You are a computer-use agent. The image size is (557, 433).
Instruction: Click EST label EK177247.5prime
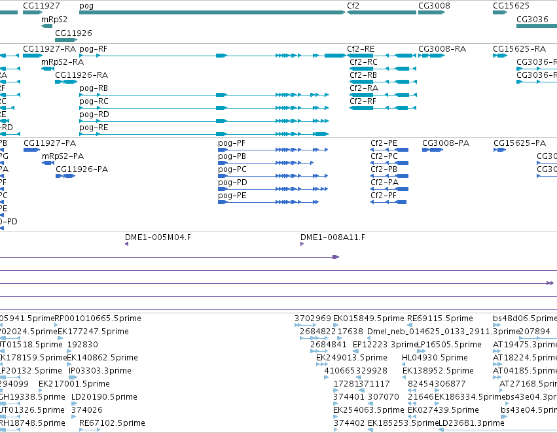coord(93,332)
